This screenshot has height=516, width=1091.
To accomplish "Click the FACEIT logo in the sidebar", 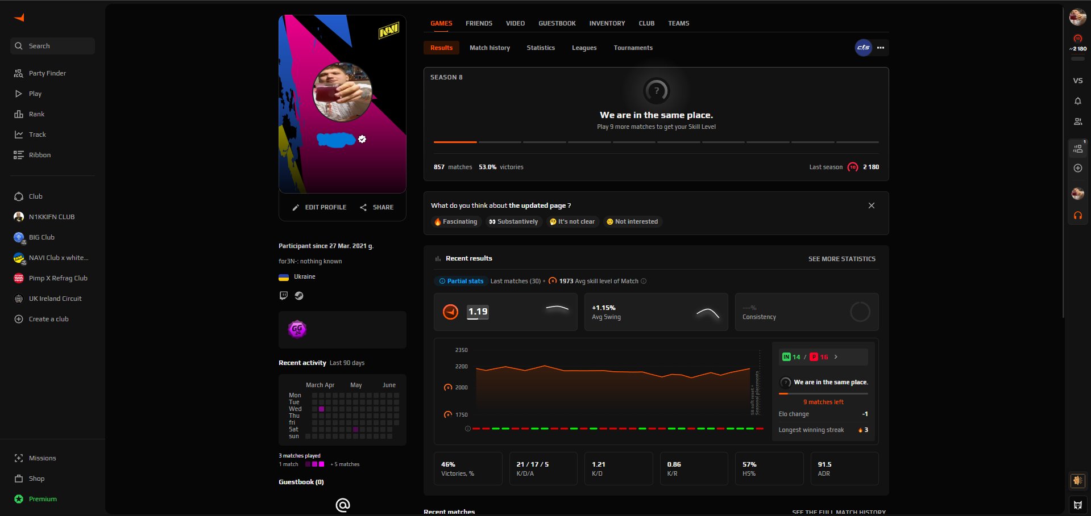I will click(19, 18).
